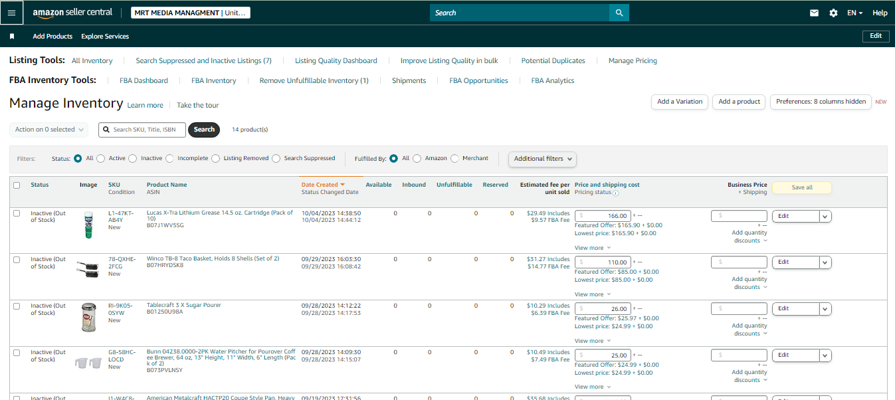The width and height of the screenshot is (895, 400).
Task: Open Manage Pricing tool
Action: (633, 60)
